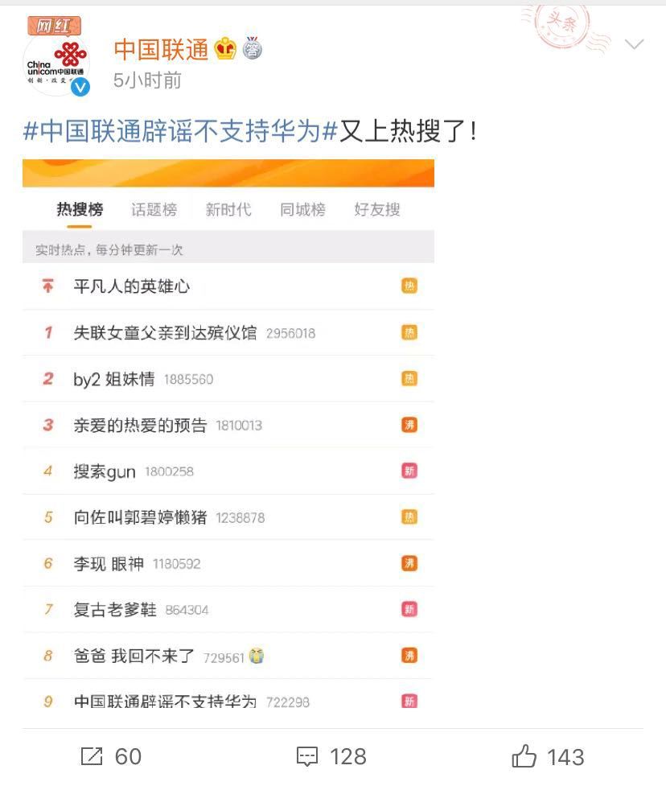Image resolution: width=666 pixels, height=786 pixels.
Task: Click the pinned-to-top arrow icon
Action: [47, 286]
